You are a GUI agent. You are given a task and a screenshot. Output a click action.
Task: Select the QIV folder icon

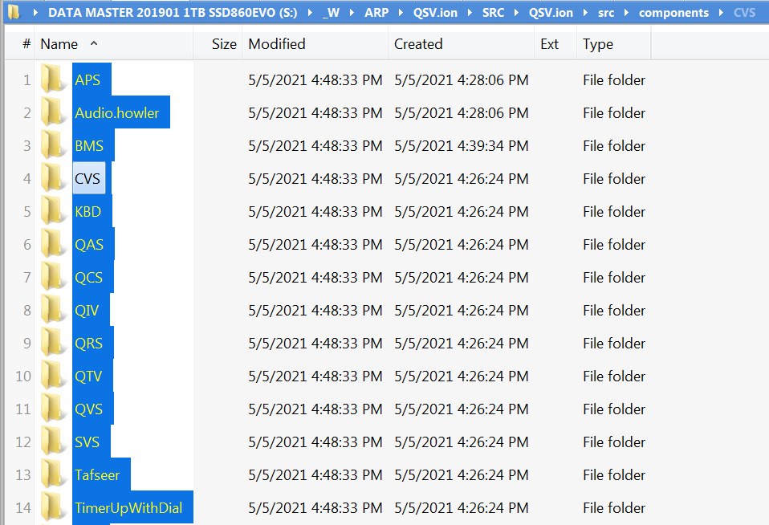53,310
